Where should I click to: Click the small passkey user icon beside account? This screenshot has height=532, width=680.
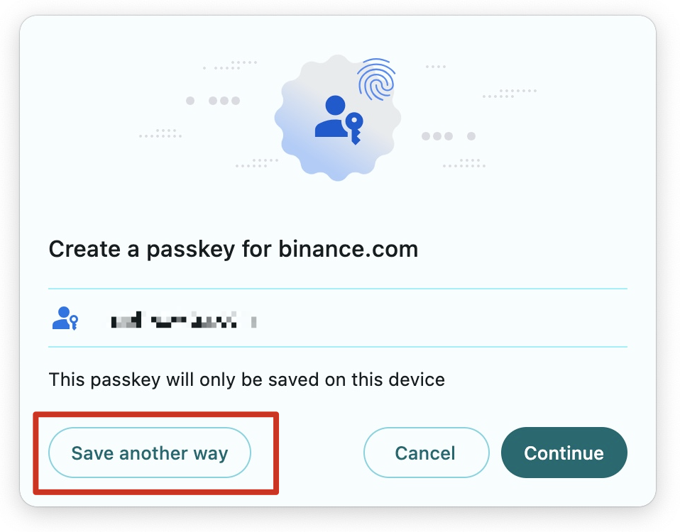coord(65,318)
